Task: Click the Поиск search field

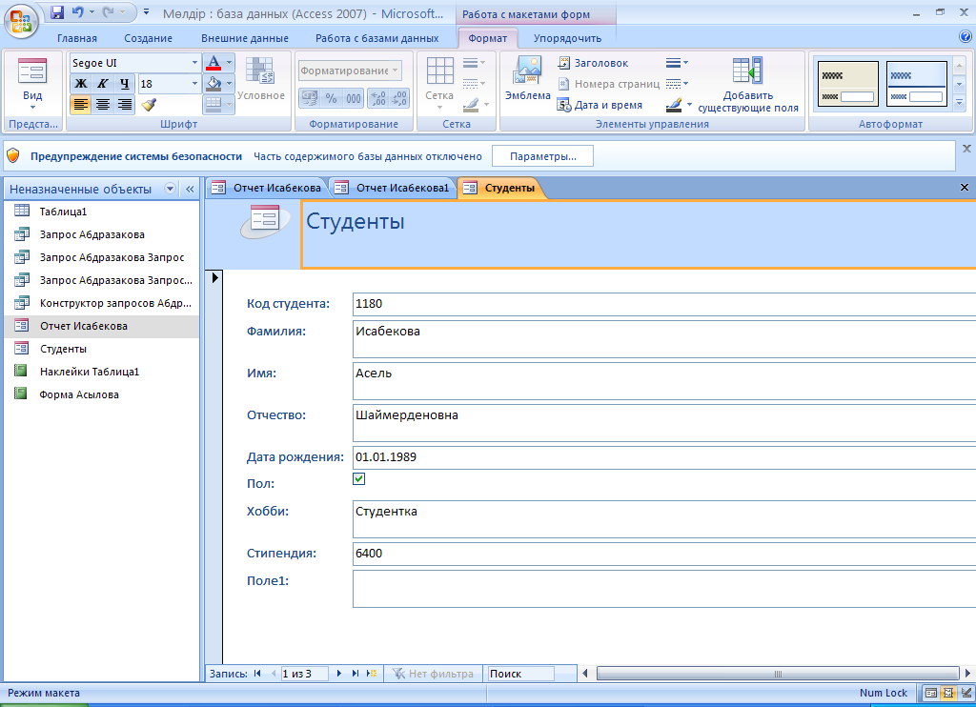Action: 519,674
